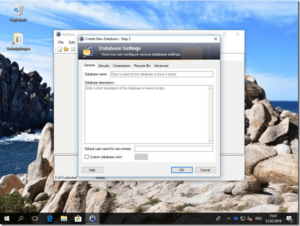Open File Explorer from the taskbar

pos(64,218)
